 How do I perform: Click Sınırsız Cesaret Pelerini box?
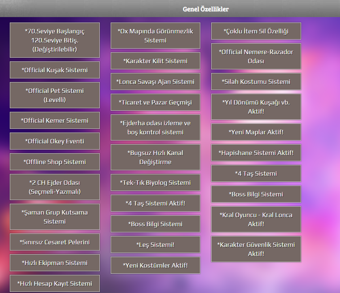[x=55, y=242]
